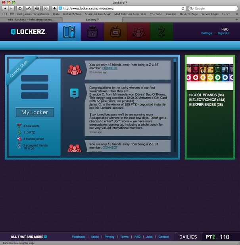Click the PTZ 110 balance in the footer
The height and width of the screenshot is (245, 240).
tap(217, 237)
